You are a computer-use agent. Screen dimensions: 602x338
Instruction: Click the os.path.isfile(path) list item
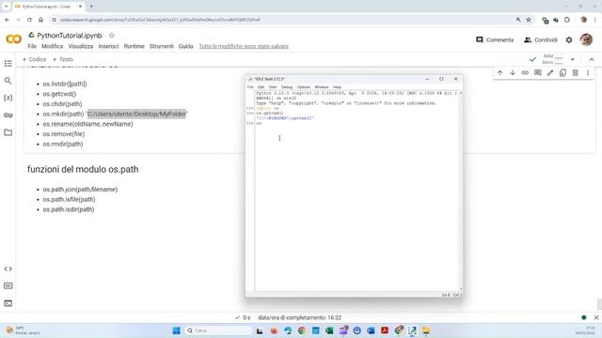click(69, 199)
